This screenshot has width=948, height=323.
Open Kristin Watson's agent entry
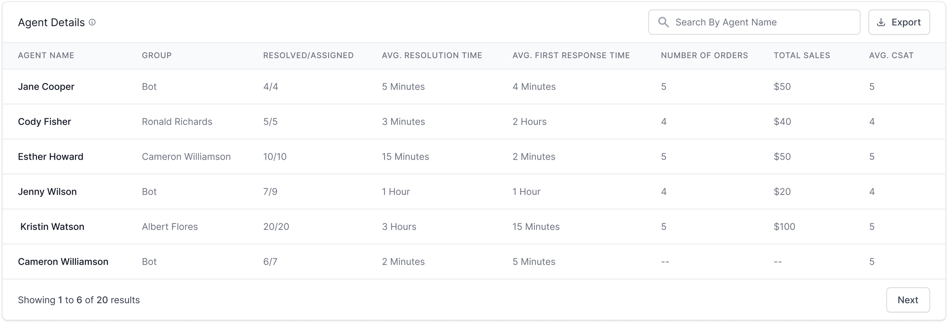coord(52,227)
